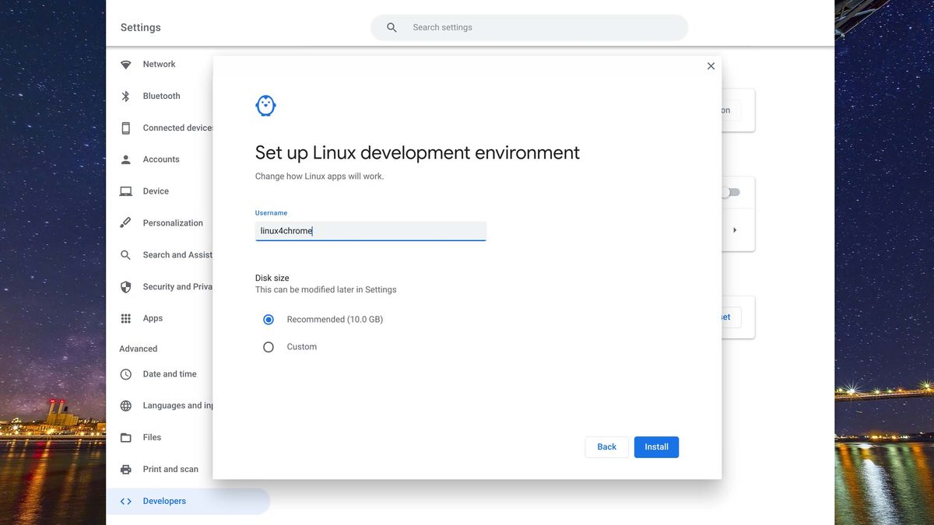Go Back in the Linux setup dialog
Screen dimensions: 934x525
606,446
